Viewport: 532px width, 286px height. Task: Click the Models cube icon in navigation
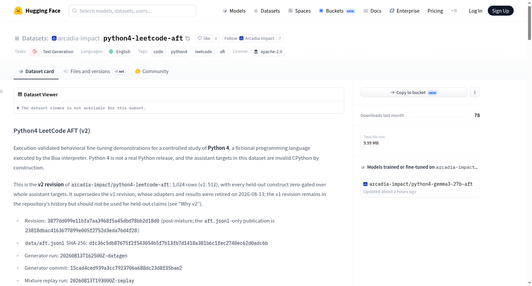point(225,11)
